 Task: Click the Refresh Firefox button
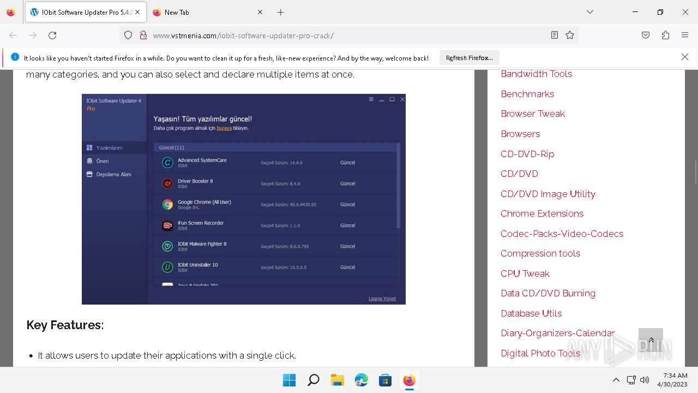tap(470, 58)
